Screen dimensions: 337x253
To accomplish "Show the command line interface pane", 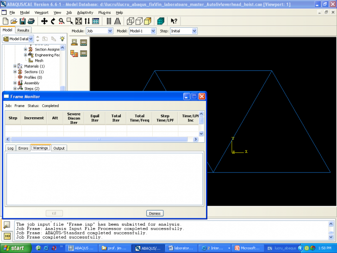I will coord(8,236).
